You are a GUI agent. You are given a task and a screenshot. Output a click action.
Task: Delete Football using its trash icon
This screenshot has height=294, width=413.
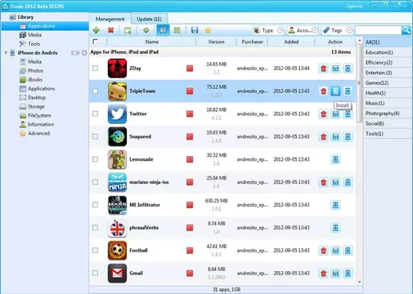(324, 251)
